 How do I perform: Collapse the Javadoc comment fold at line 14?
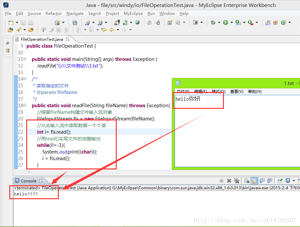click(x=25, y=79)
